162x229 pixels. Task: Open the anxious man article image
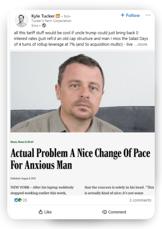pos(82,92)
